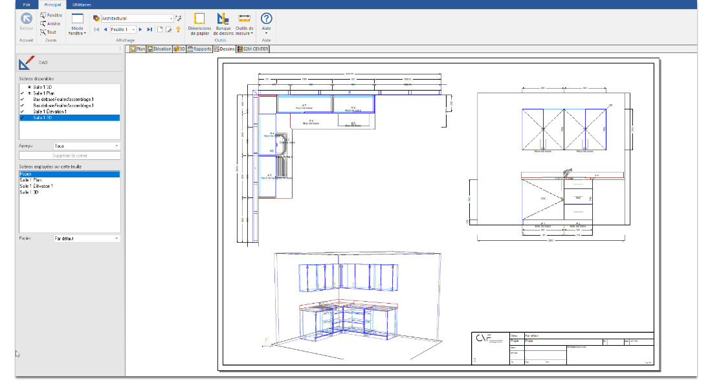Go to the next sheet
The width and height of the screenshot is (721, 382).
tap(140, 29)
